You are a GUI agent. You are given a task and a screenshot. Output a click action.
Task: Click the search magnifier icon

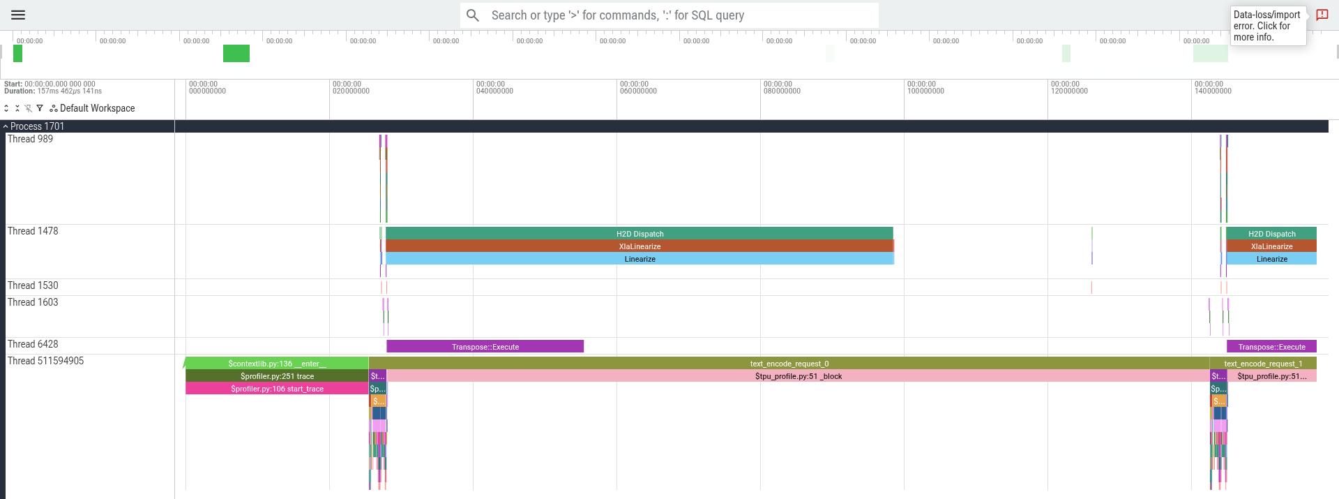[473, 15]
